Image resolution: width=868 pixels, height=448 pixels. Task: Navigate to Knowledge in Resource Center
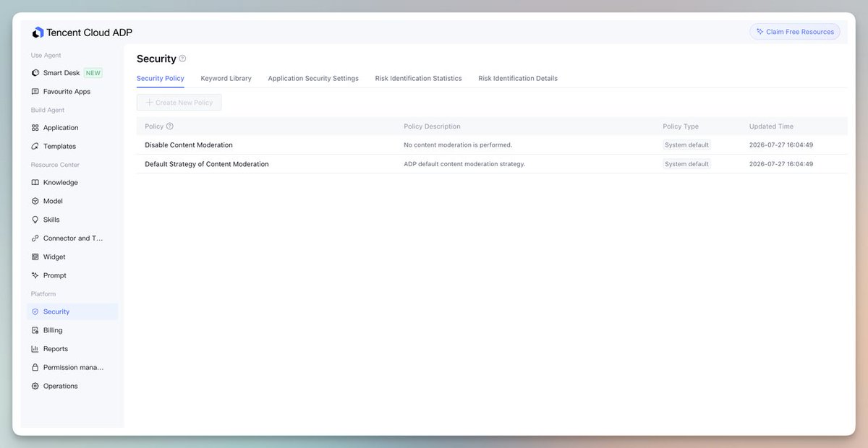point(72,183)
